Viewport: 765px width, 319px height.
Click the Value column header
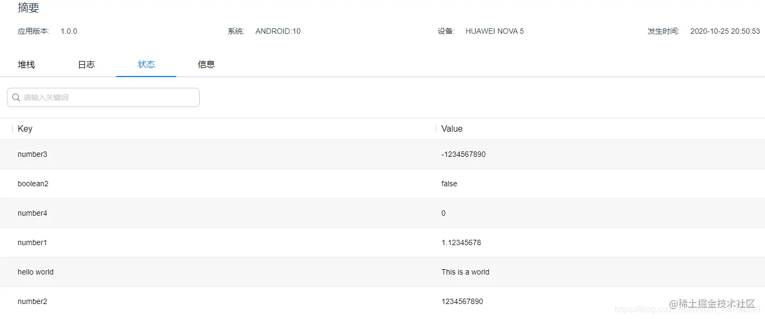click(x=452, y=129)
